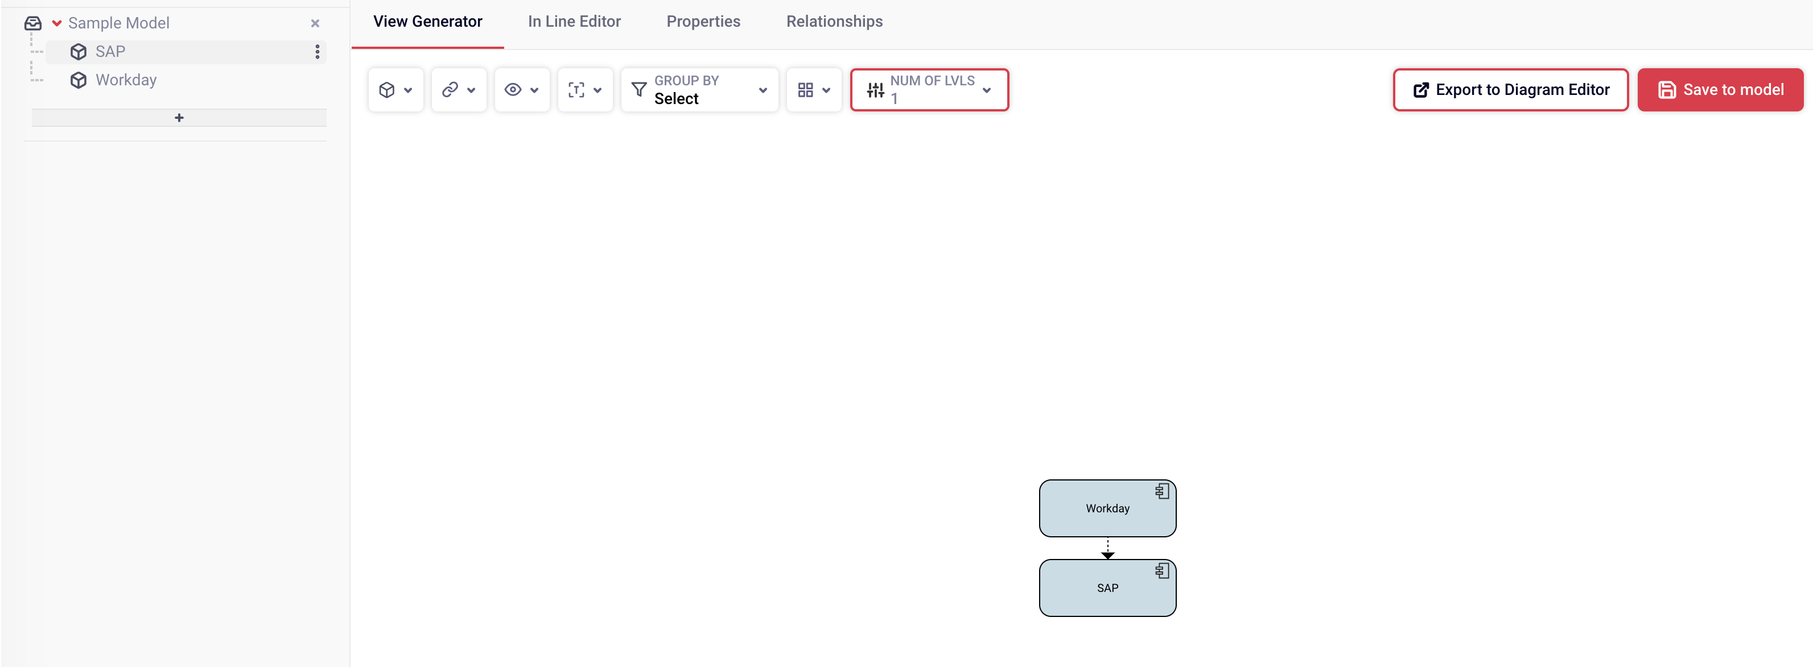This screenshot has width=1813, height=667.
Task: Click the Sample Model inbox icon
Action: coord(32,23)
